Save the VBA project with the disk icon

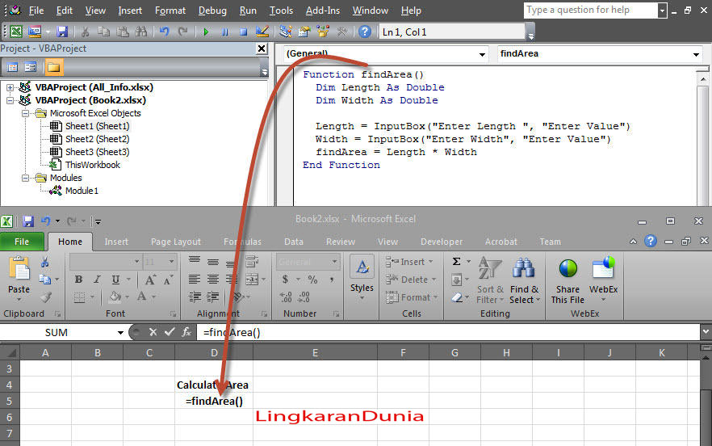click(62, 32)
